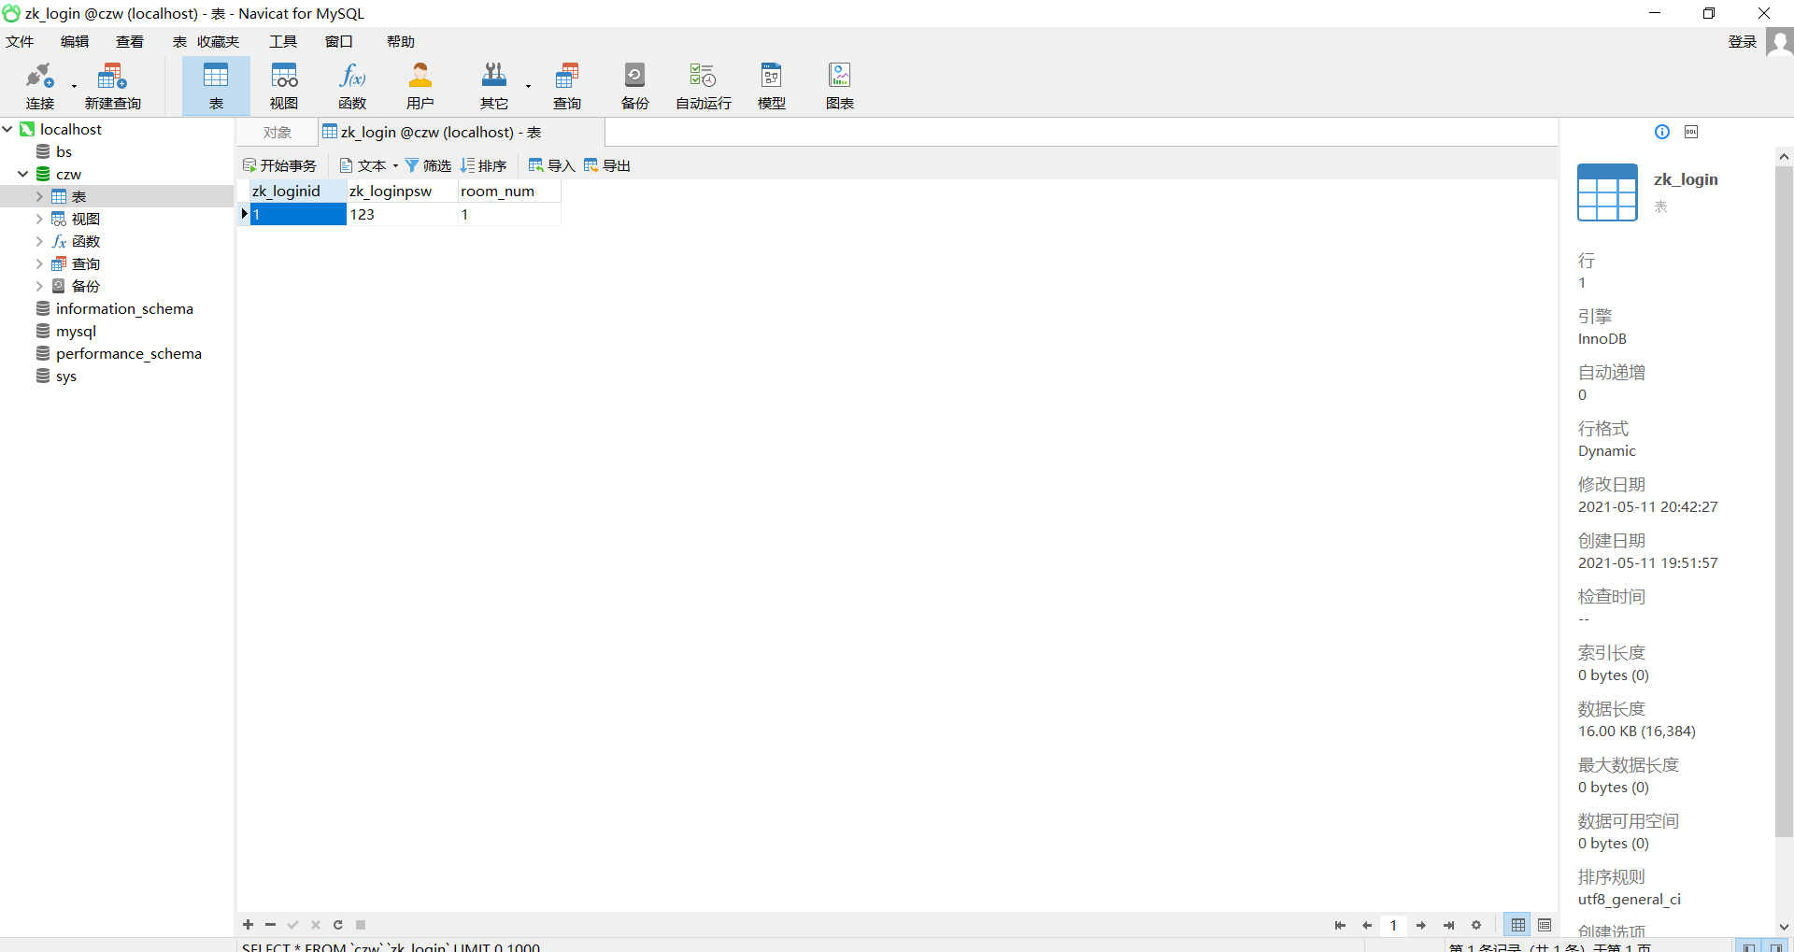Select the room_num column header
This screenshot has width=1794, height=952.
click(509, 191)
